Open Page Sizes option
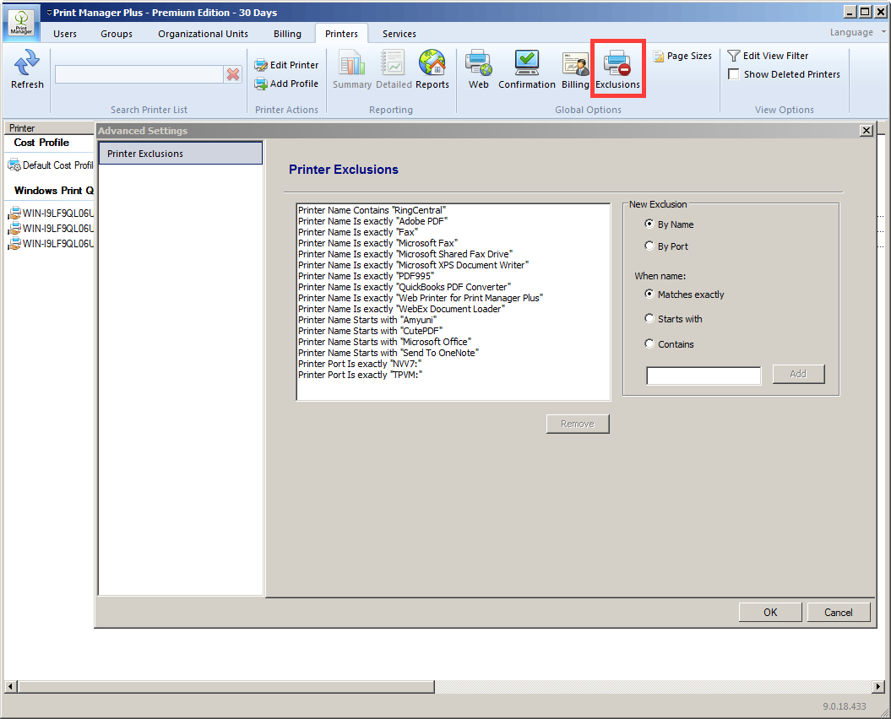 [x=682, y=56]
